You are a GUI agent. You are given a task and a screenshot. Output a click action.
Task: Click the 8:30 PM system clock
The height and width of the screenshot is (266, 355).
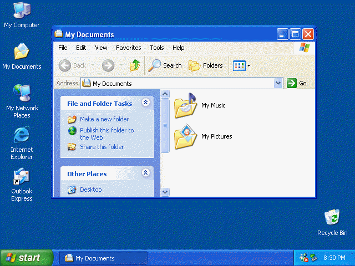(334, 258)
